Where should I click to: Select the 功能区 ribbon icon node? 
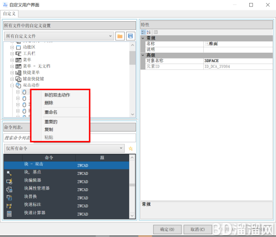(x=18, y=47)
